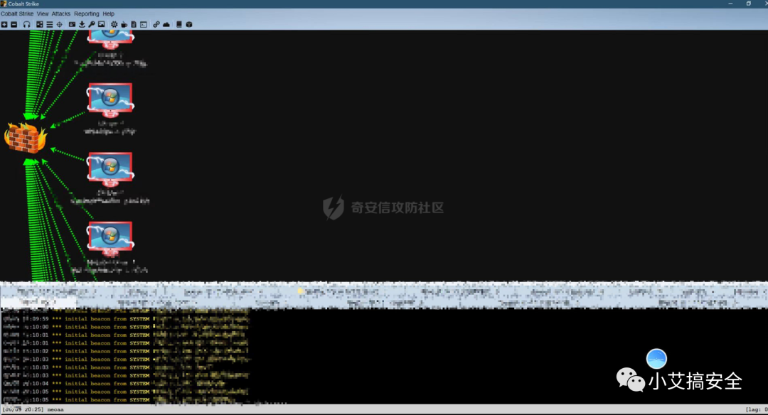Open the Attacks menu
This screenshot has width=768, height=415.
coord(61,14)
